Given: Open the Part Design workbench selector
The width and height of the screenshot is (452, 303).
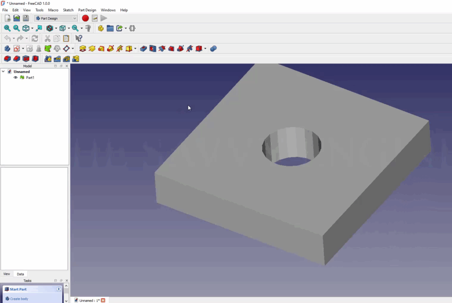Looking at the screenshot, I should 55,18.
